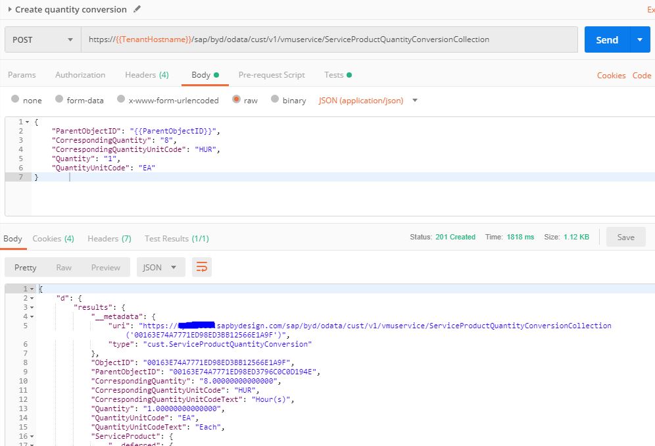Switch to the Authorization tab
The height and width of the screenshot is (446, 655).
80,75
